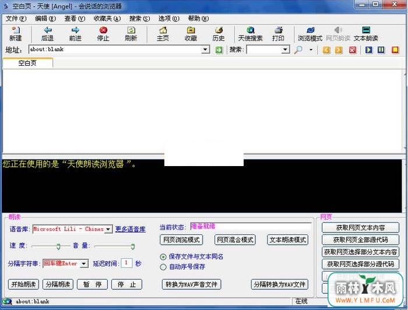The height and width of the screenshot is (310, 408).
Task: Click the 收藏 favorites icon
Action: tap(191, 34)
